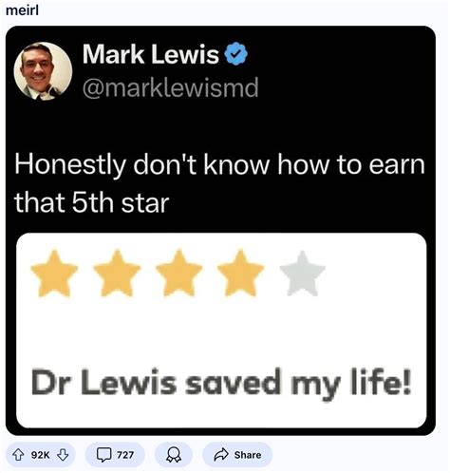
Task: Click the second gold star
Action: coord(117,273)
